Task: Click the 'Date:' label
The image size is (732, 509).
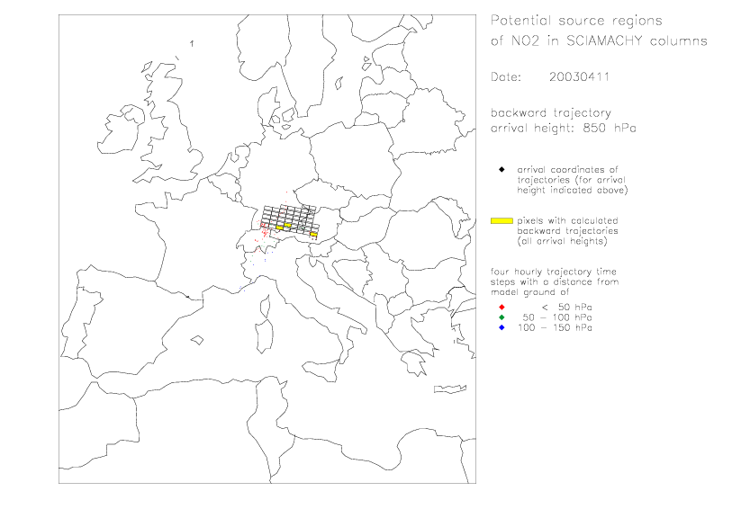Action: (506, 76)
